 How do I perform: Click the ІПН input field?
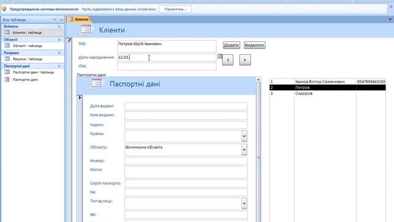coord(167,67)
